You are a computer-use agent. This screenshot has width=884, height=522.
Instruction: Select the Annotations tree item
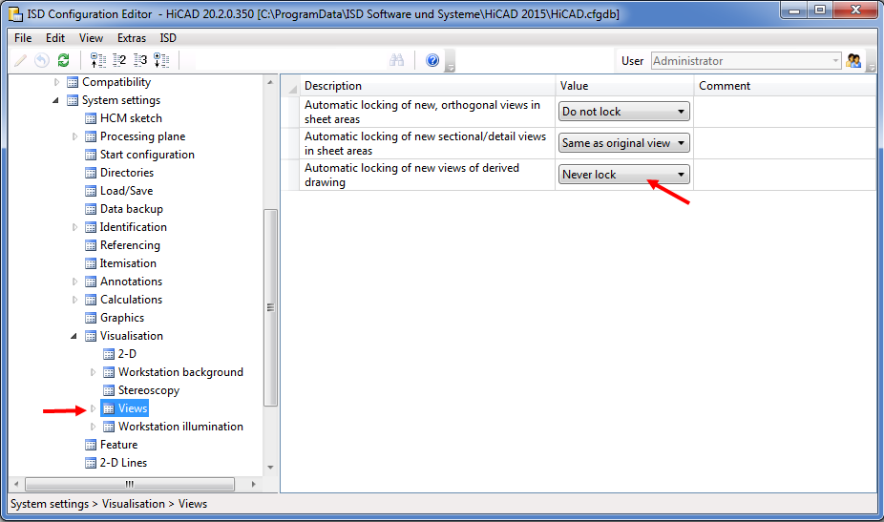click(131, 282)
